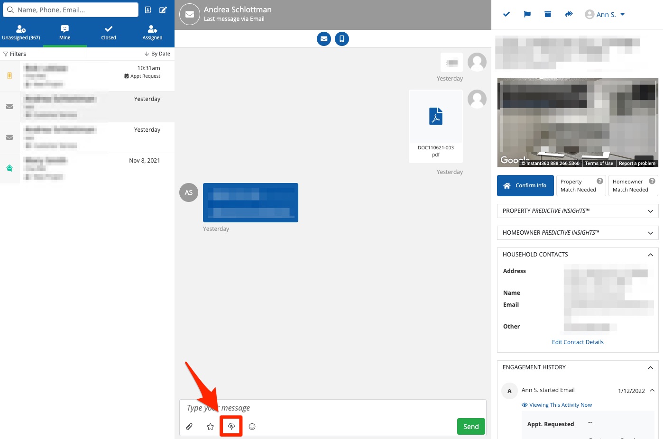Open the emoji picker smiley icon
This screenshot has height=439, width=663.
click(x=252, y=427)
